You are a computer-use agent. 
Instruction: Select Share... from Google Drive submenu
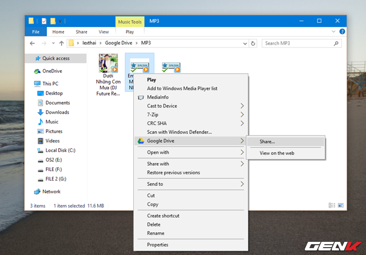267,141
